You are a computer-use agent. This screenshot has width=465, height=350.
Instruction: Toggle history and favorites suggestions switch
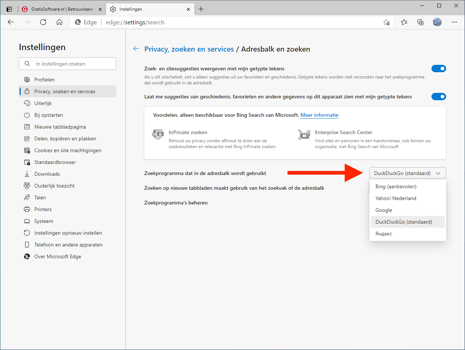pos(438,97)
